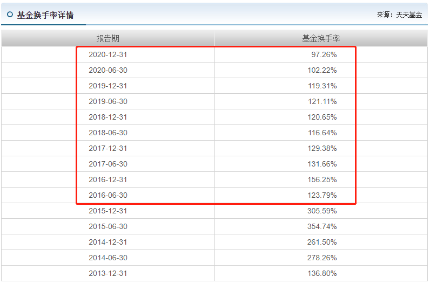
Task: Select the 97.26% turnover value
Action: [x=324, y=54]
